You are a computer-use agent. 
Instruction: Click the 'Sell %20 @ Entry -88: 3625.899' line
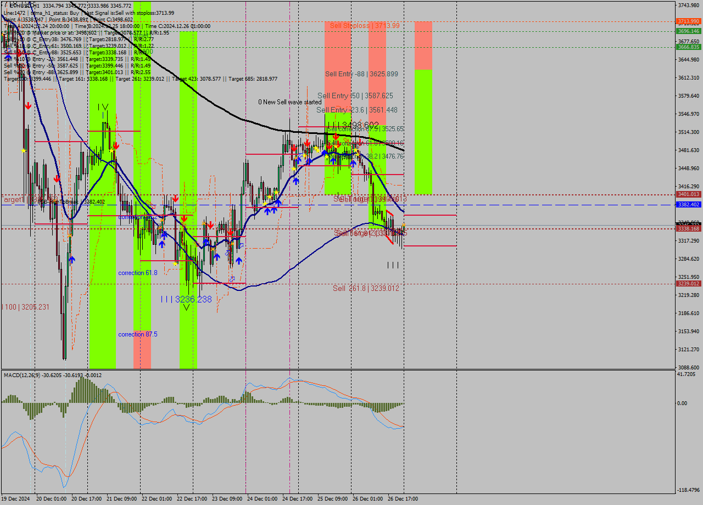point(77,72)
